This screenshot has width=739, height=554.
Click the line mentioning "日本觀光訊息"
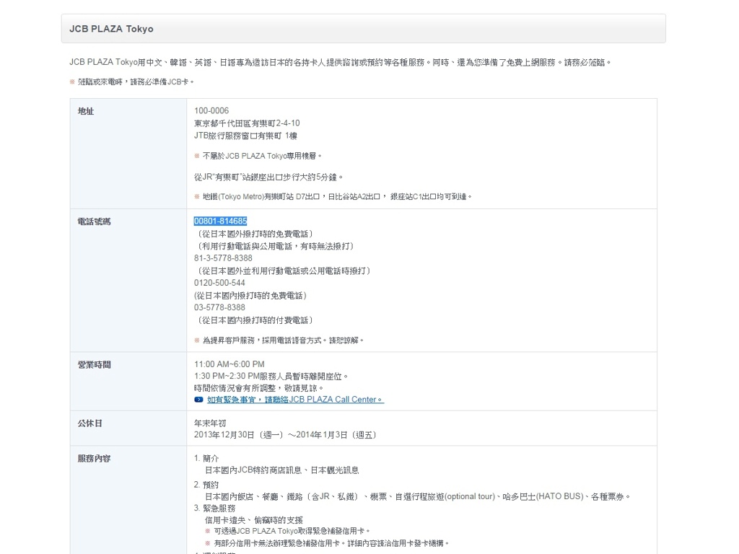tap(282, 470)
